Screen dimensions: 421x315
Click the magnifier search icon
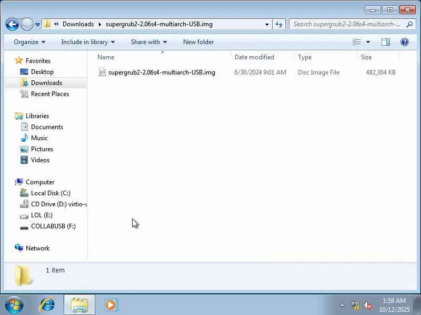pyautogui.click(x=409, y=24)
